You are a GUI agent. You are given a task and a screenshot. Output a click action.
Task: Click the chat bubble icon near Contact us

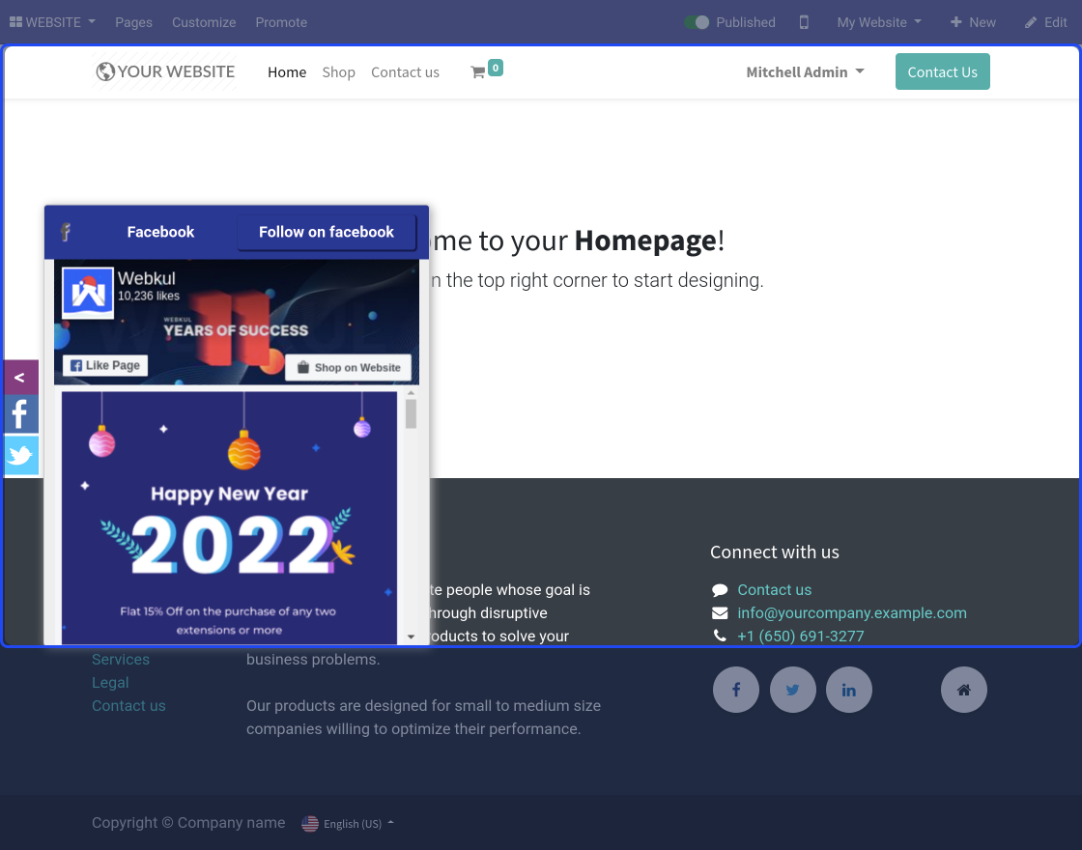pos(720,590)
